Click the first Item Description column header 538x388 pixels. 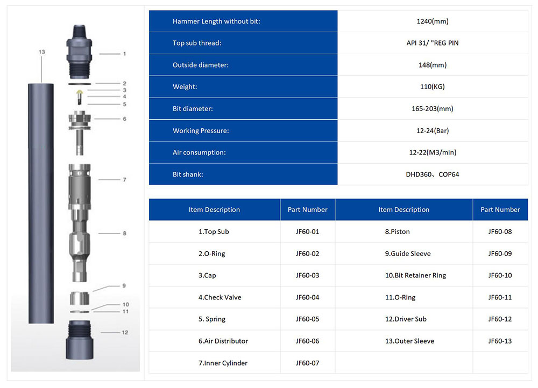tap(214, 210)
